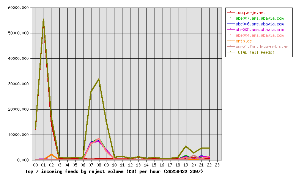
Task: Select abe006.ams.abavia.com in the legend
Action: coord(260,24)
